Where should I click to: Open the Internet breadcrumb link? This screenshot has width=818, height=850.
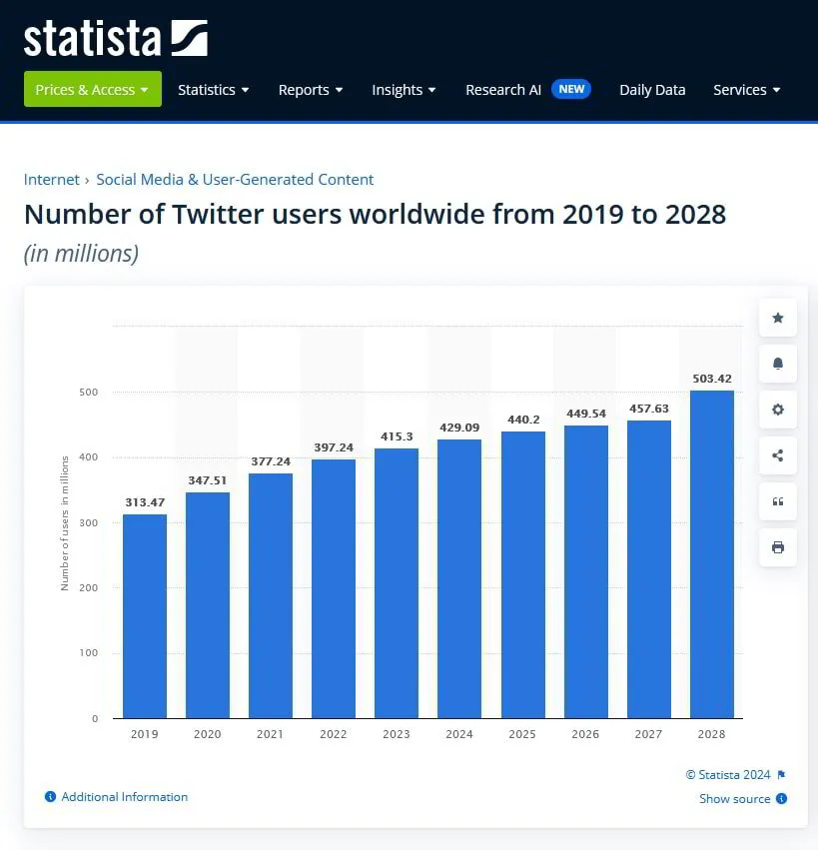click(x=51, y=179)
